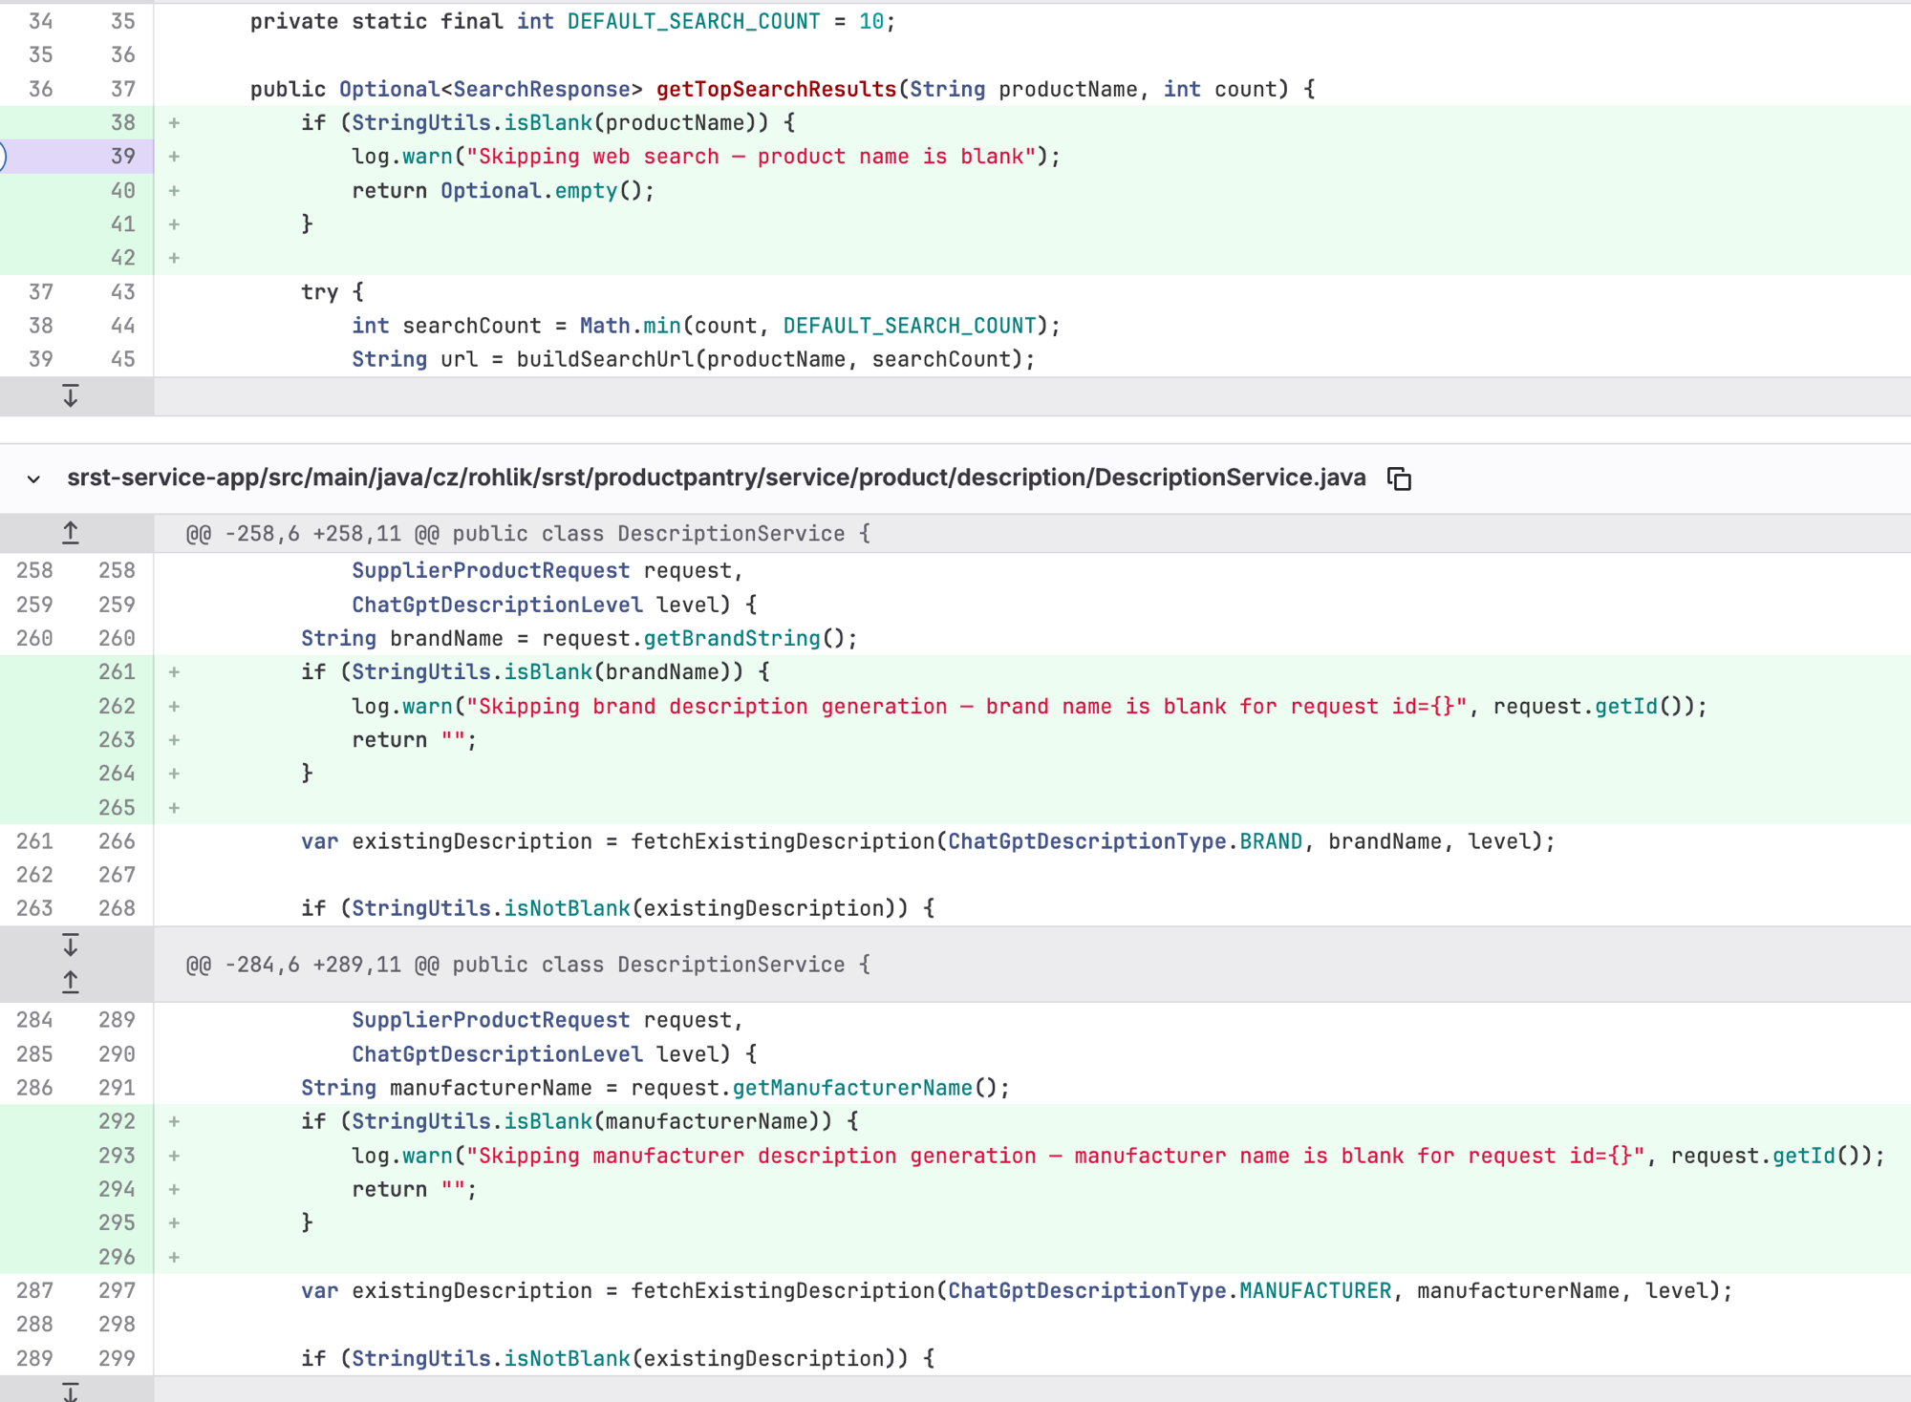Click 'Skipping web search' log message string
The image size is (1911, 1402).
[751, 157]
